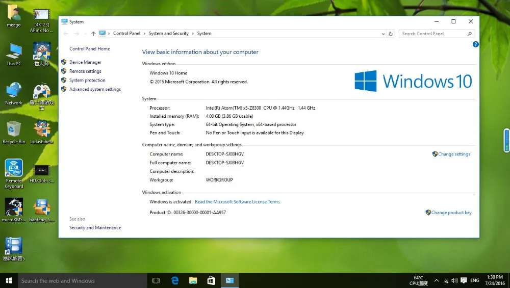The width and height of the screenshot is (510, 288).
Task: Click the WORKGROUP value text
Action: (x=219, y=180)
